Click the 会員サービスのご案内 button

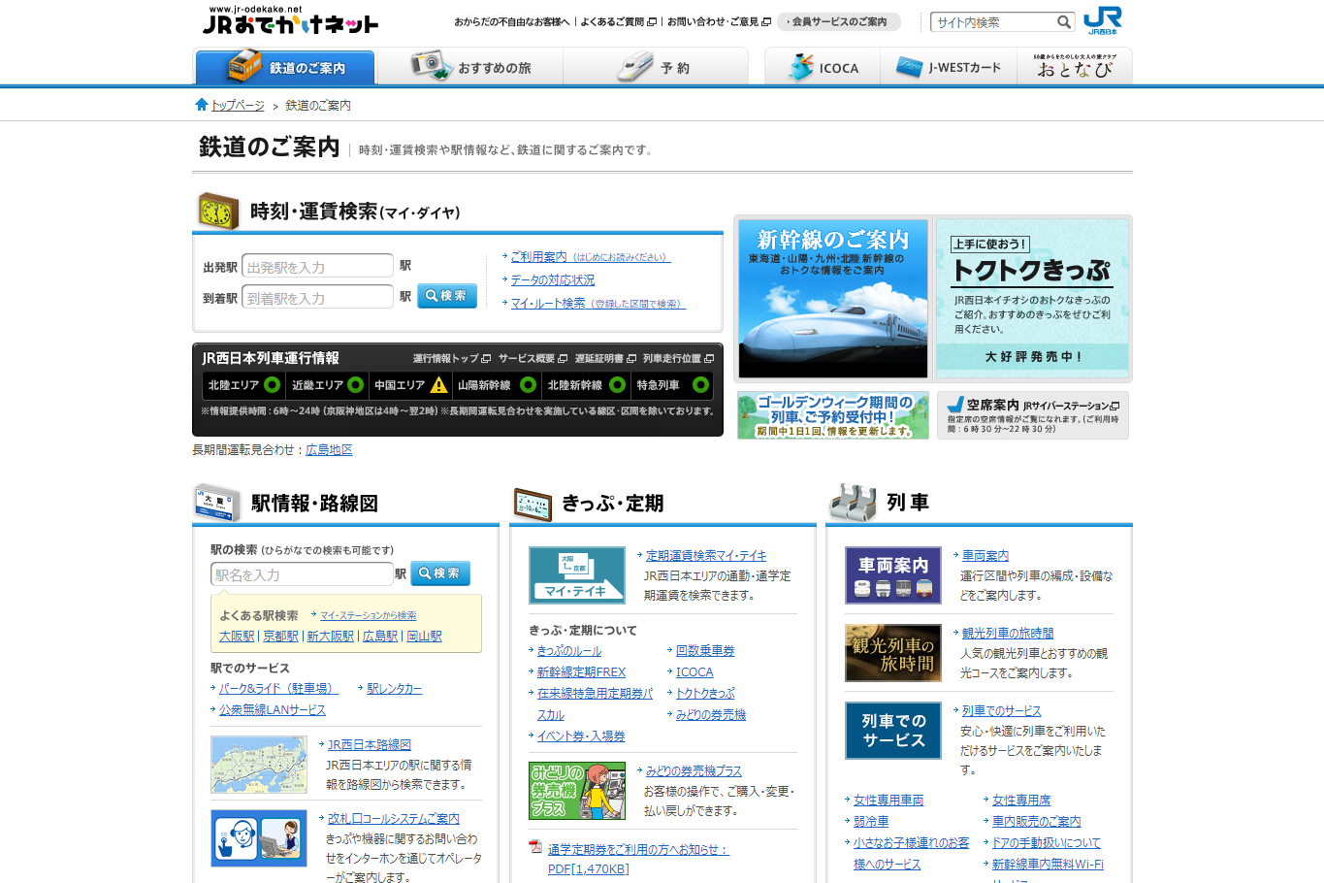point(839,21)
